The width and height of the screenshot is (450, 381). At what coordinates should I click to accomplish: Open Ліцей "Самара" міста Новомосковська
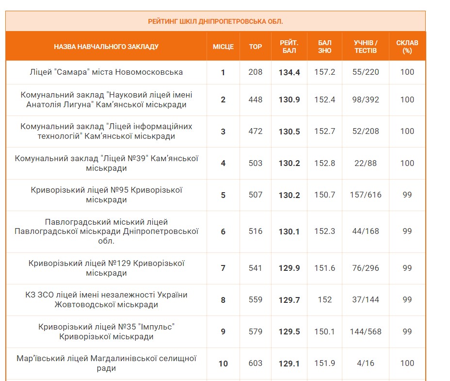tap(106, 72)
